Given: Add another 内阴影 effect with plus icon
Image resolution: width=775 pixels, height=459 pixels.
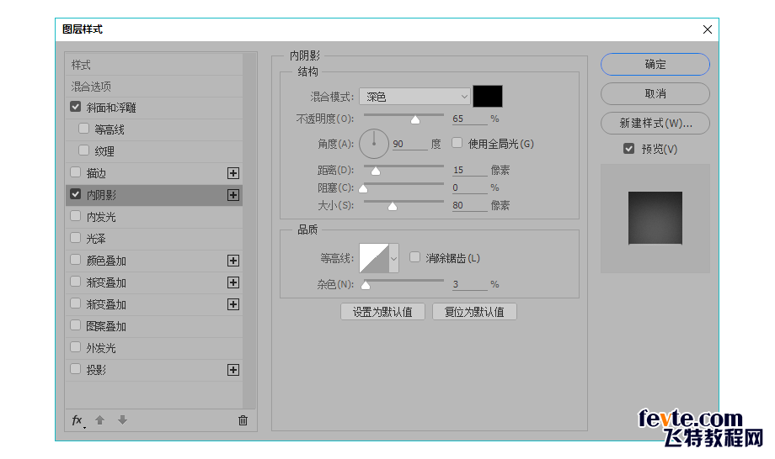Looking at the screenshot, I should click(x=233, y=195).
